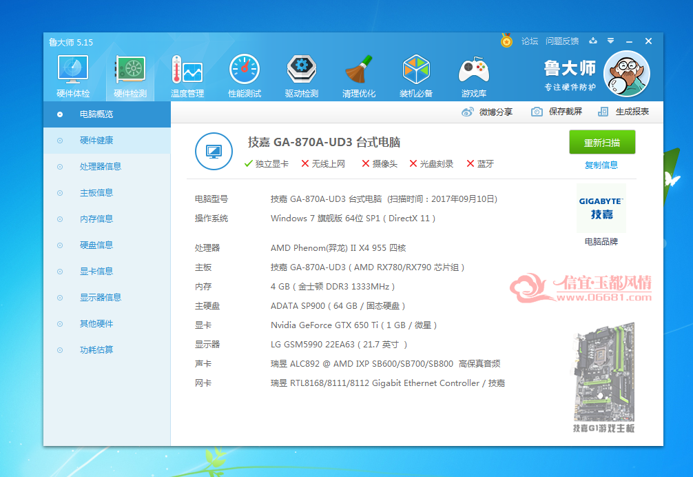Open 驱动检测 driver gear icon

click(x=302, y=76)
